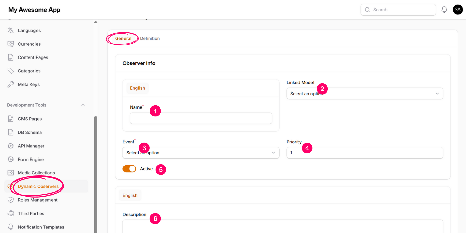Click the Media Collections image icon

pos(11,173)
